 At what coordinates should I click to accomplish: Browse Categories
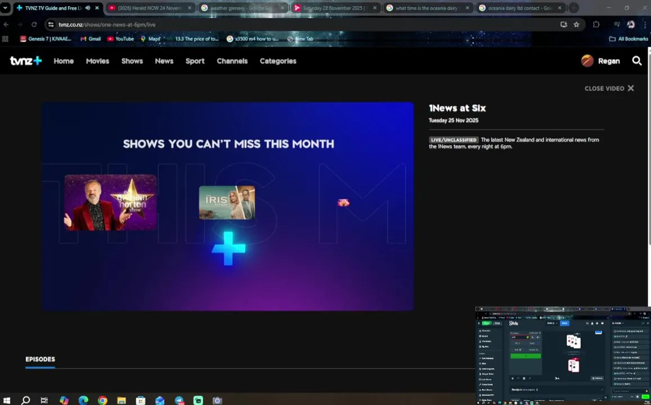point(278,61)
